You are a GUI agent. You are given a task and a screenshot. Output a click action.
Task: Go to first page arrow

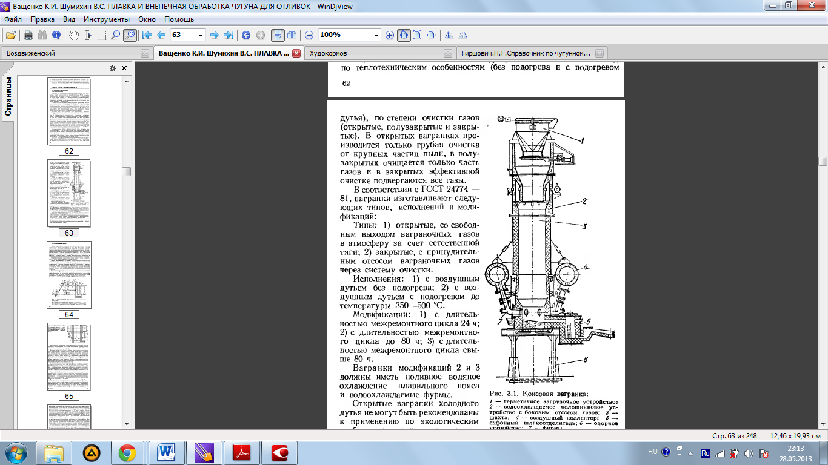[x=147, y=35]
